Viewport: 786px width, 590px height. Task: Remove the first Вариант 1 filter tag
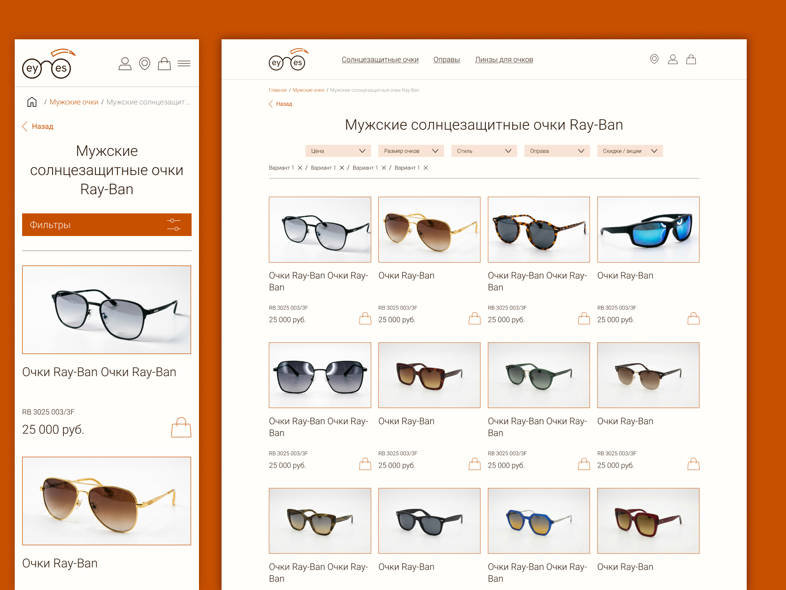point(300,168)
